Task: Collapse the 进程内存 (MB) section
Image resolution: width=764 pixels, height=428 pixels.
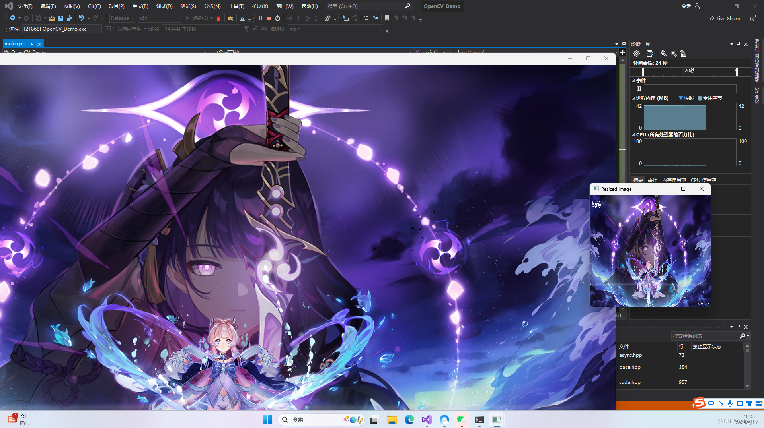Action: (x=633, y=98)
